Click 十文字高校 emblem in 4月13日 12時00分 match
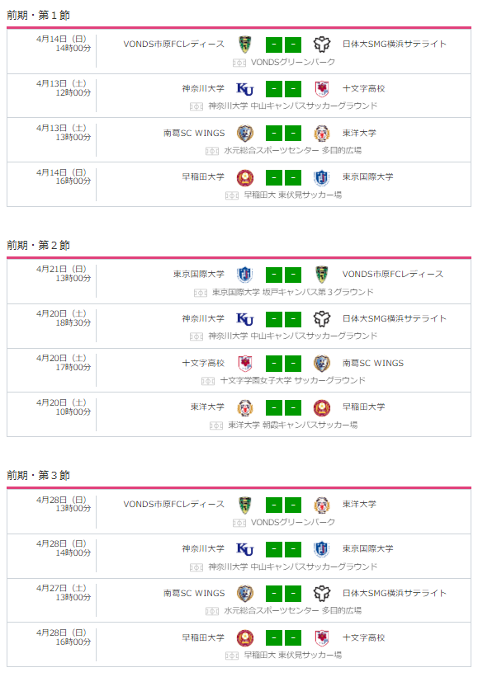478x677 pixels. [321, 89]
